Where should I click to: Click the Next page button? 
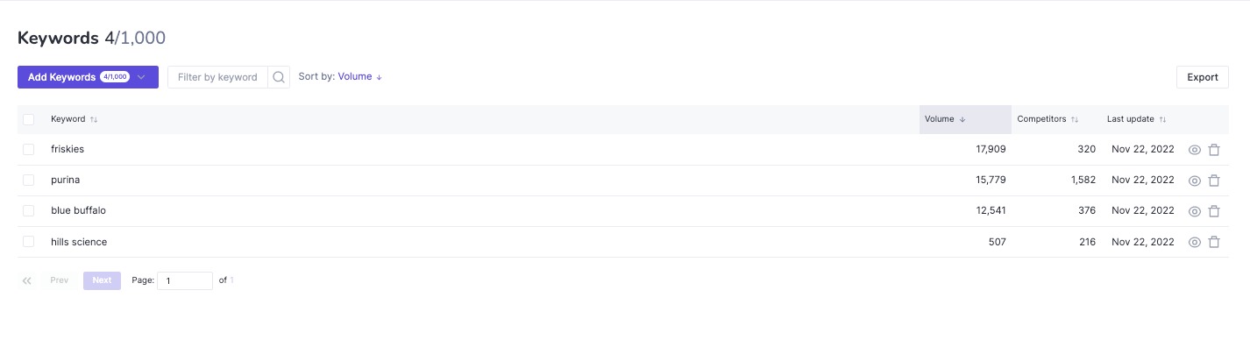coord(102,280)
